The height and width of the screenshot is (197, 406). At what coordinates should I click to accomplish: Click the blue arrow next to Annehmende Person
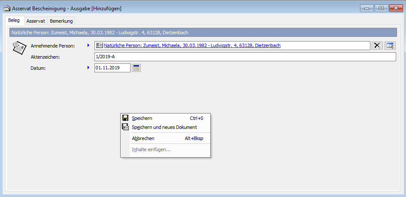(x=88, y=45)
